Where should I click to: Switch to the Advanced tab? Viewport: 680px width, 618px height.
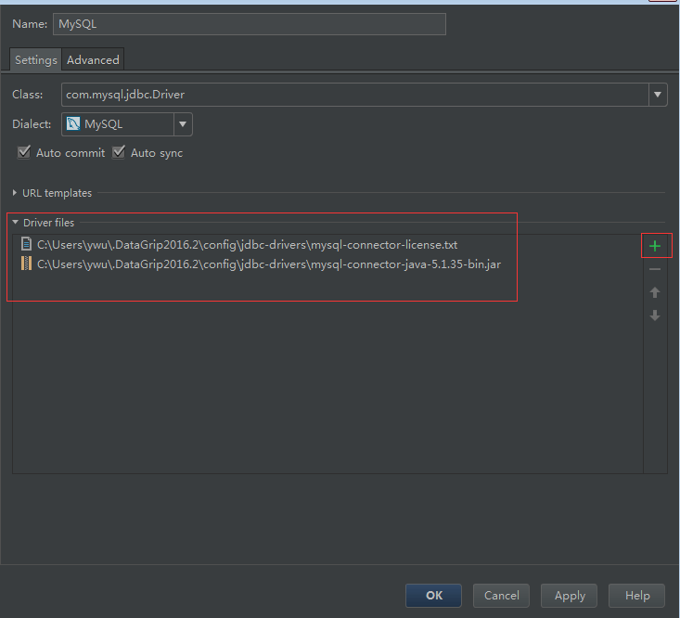click(x=93, y=59)
